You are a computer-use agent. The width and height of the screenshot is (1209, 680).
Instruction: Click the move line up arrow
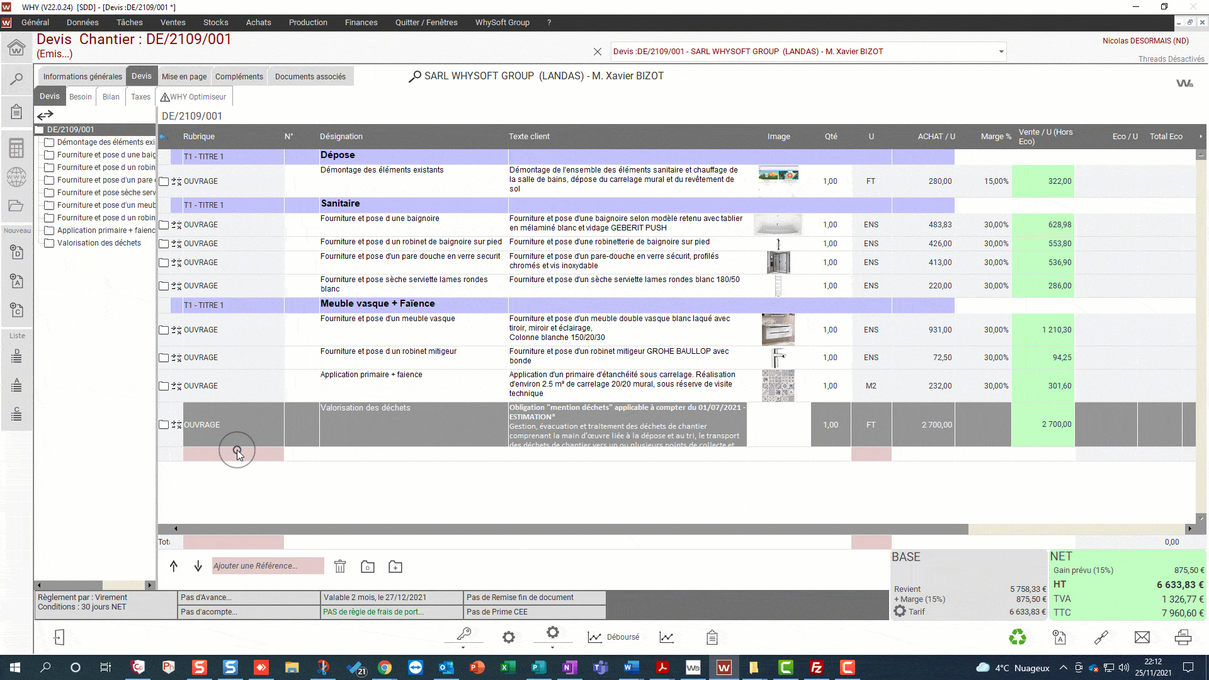174,566
